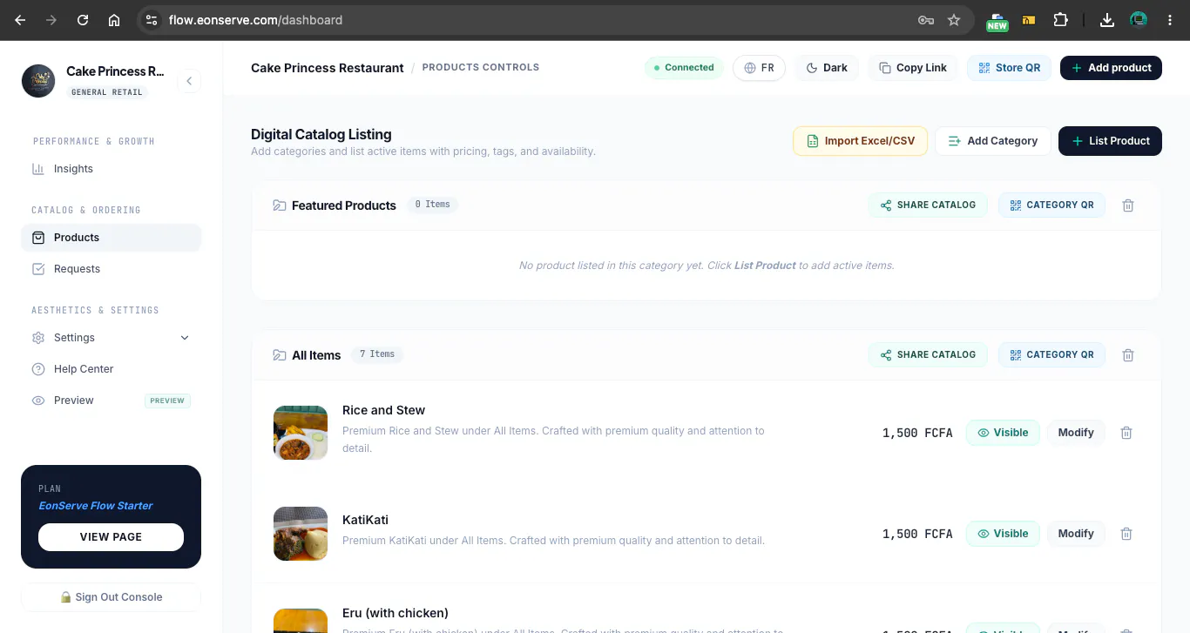The height and width of the screenshot is (633, 1190).
Task: Click the Cake Princess restaurant logo avatar
Action: click(38, 81)
